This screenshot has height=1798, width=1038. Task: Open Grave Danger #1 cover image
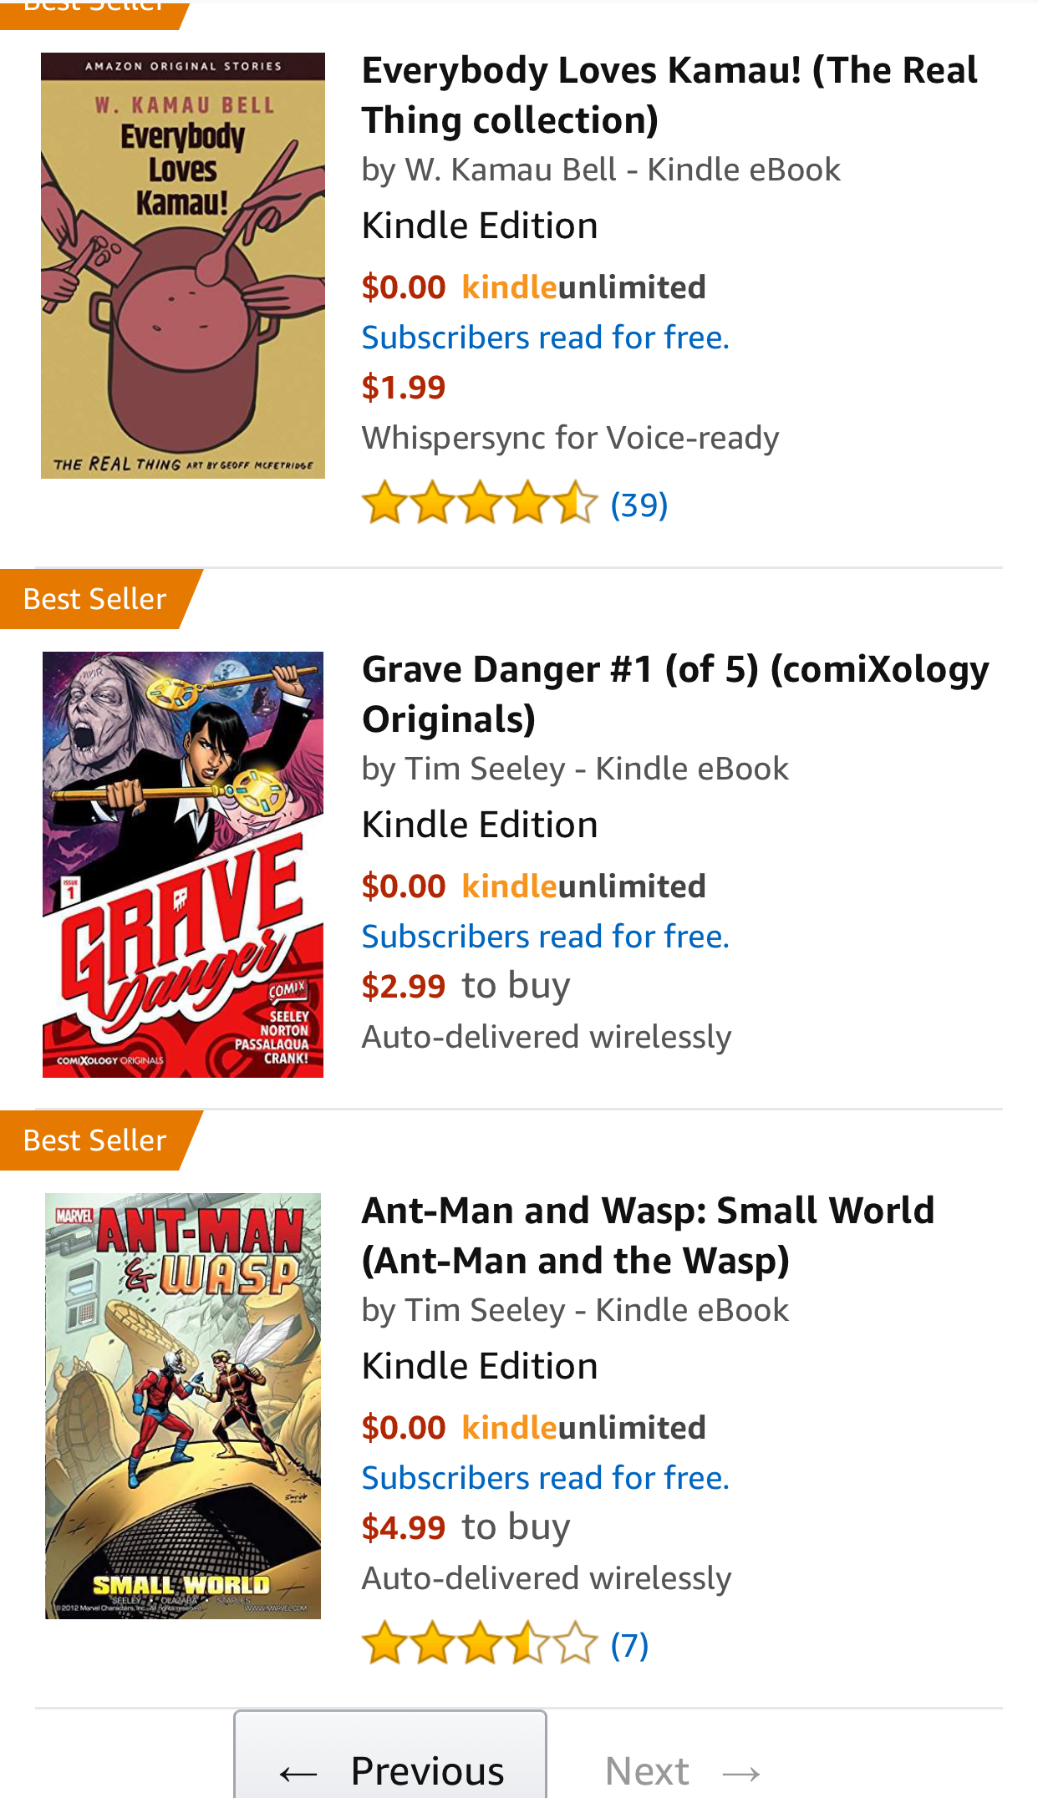183,864
